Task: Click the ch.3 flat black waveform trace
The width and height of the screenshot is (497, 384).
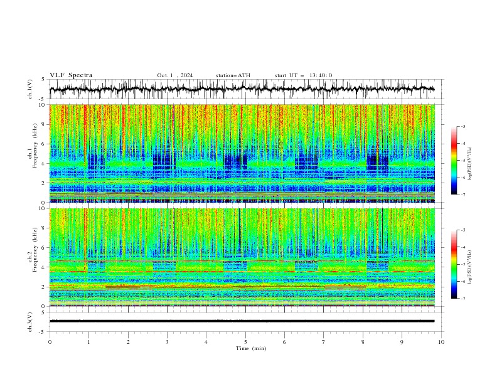Action: [242, 321]
